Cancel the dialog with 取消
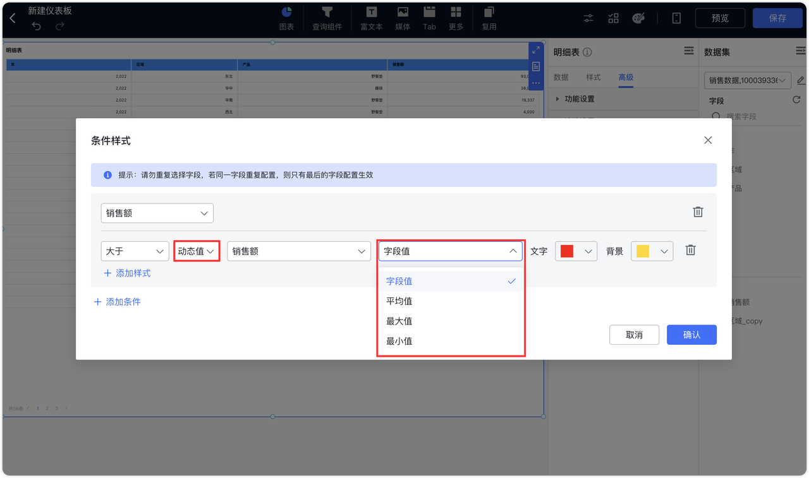The width and height of the screenshot is (809, 478). click(x=634, y=335)
